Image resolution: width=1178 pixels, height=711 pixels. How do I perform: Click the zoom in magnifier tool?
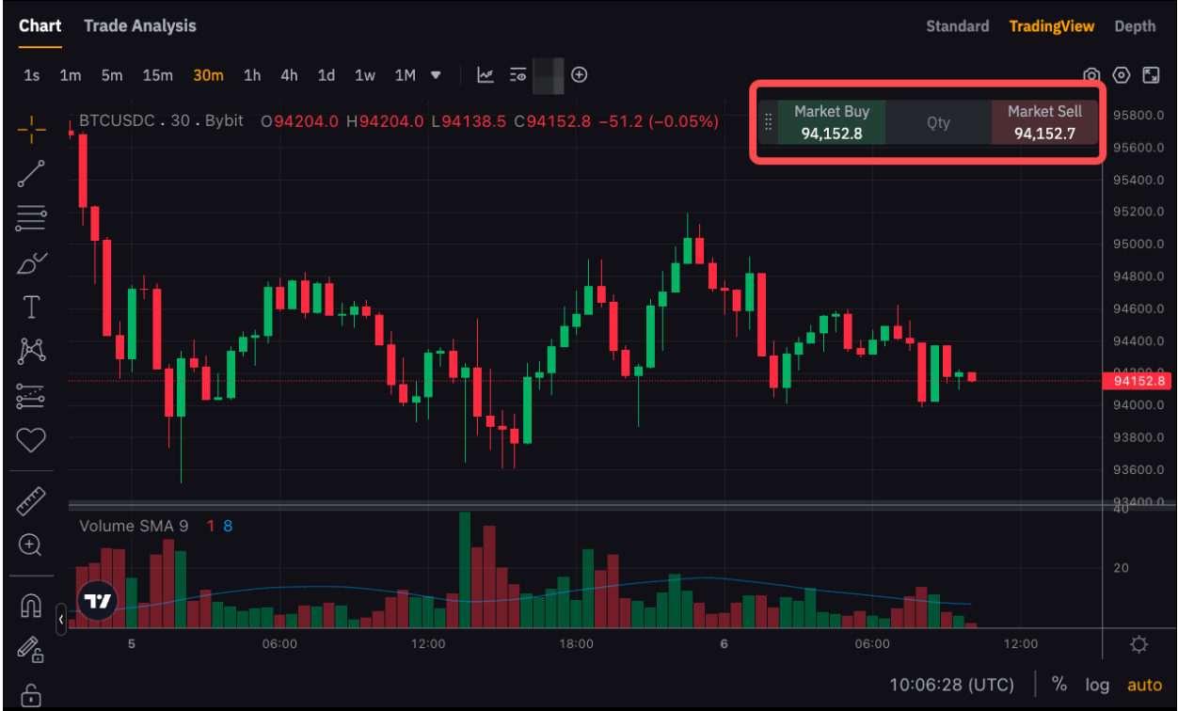coord(31,545)
